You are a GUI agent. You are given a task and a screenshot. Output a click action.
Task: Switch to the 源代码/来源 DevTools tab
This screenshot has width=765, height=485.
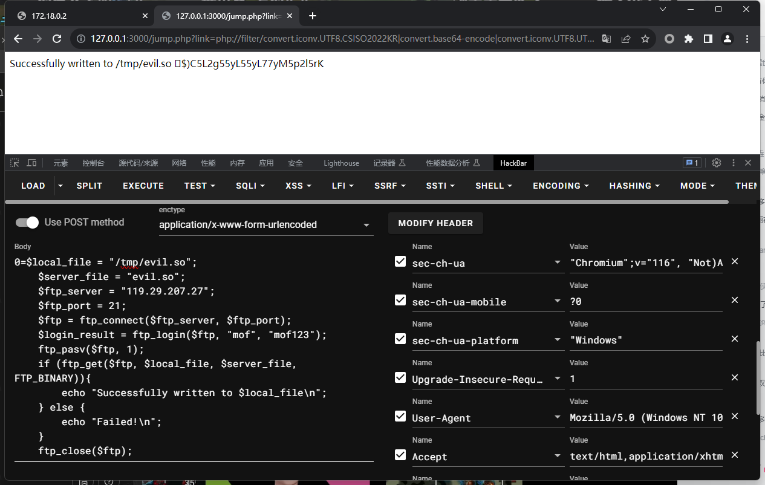coord(138,163)
